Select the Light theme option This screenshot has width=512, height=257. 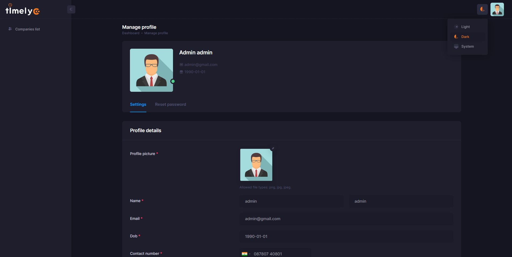click(465, 27)
